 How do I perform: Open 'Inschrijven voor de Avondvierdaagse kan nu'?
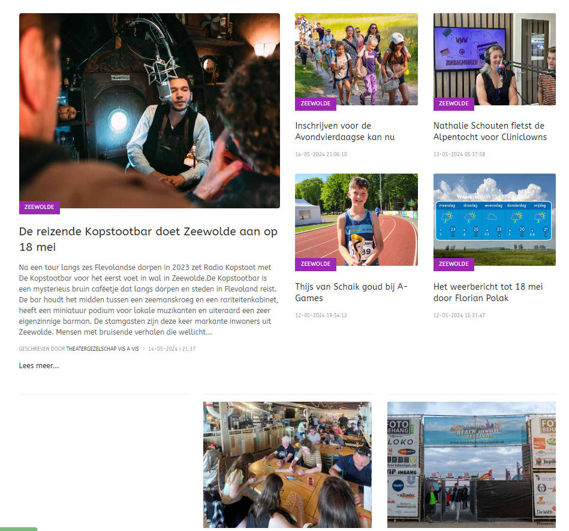tap(345, 132)
